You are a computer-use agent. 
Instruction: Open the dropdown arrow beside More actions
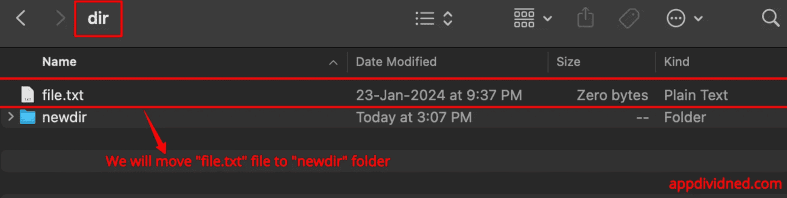(x=698, y=19)
